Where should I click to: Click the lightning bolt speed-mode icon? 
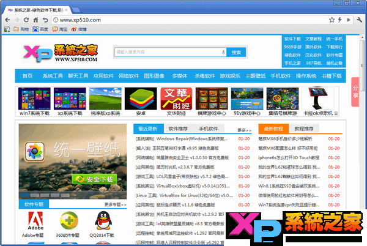click(x=340, y=20)
